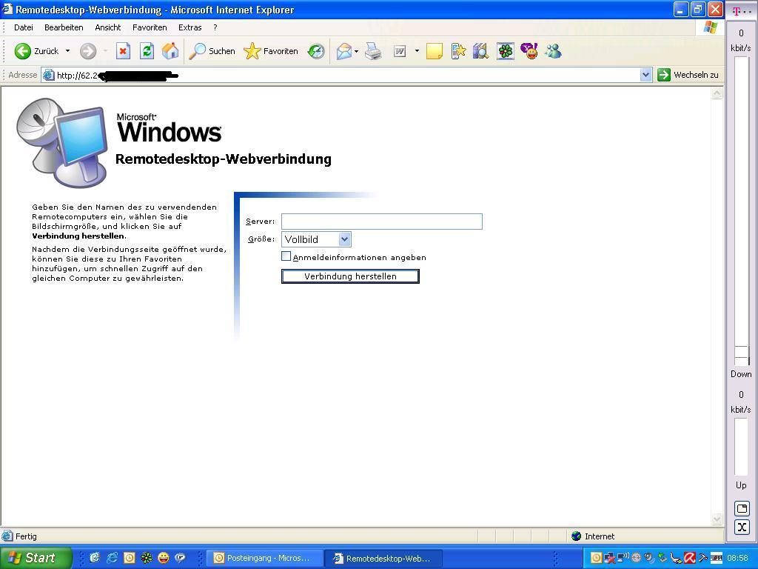Click the Outlook clock system tray icon

pyautogui.click(x=597, y=558)
